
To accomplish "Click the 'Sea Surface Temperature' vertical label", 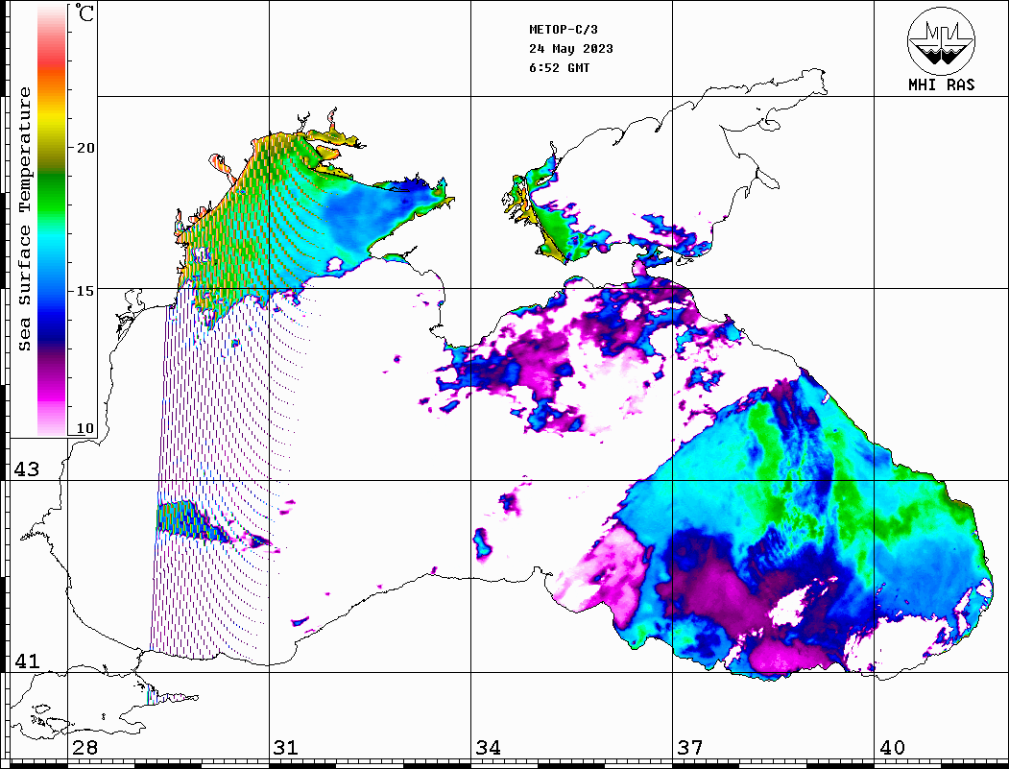I will click(x=24, y=219).
